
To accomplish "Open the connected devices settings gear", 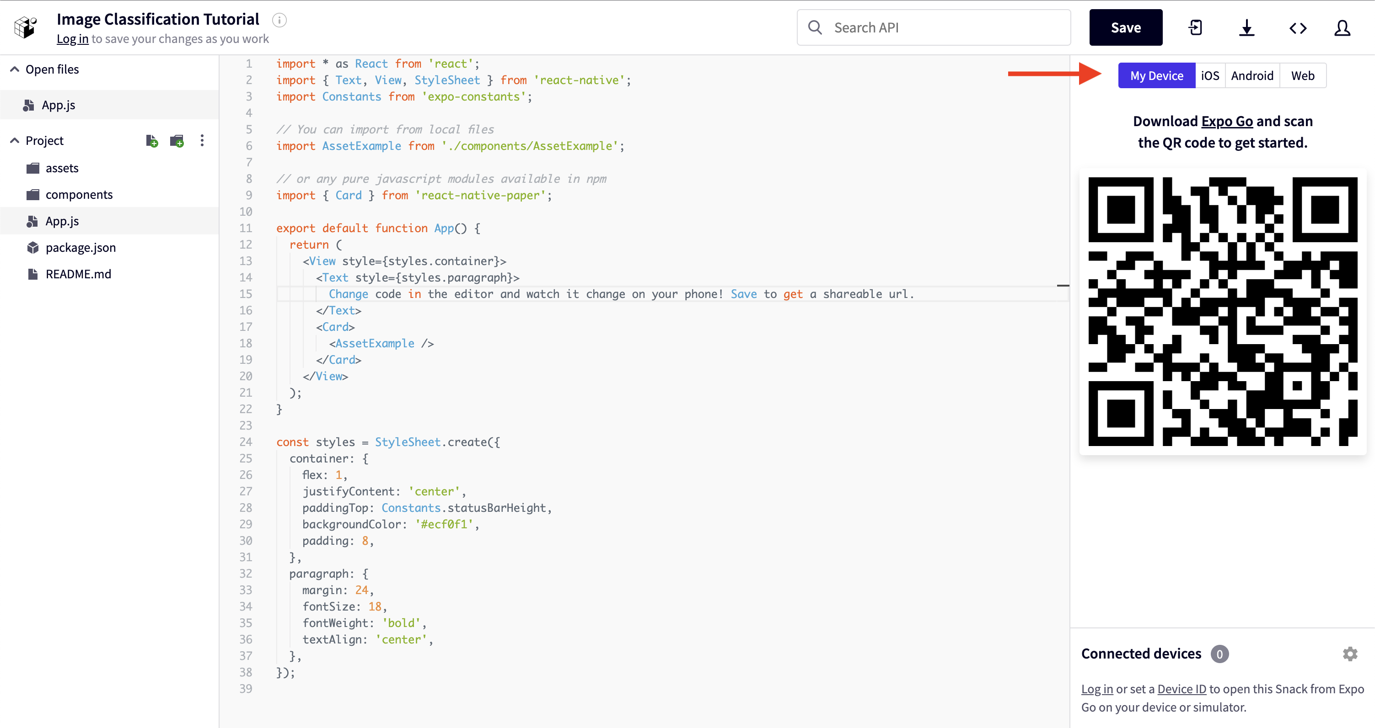I will point(1350,654).
